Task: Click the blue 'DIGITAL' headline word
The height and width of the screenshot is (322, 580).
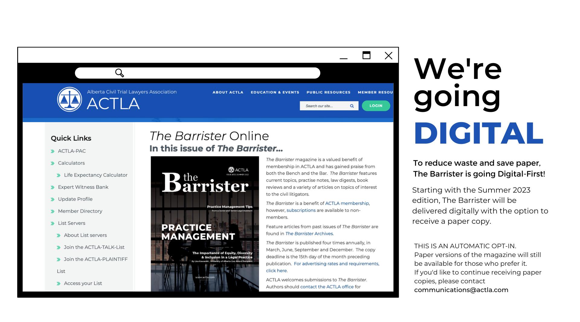Action: [478, 133]
